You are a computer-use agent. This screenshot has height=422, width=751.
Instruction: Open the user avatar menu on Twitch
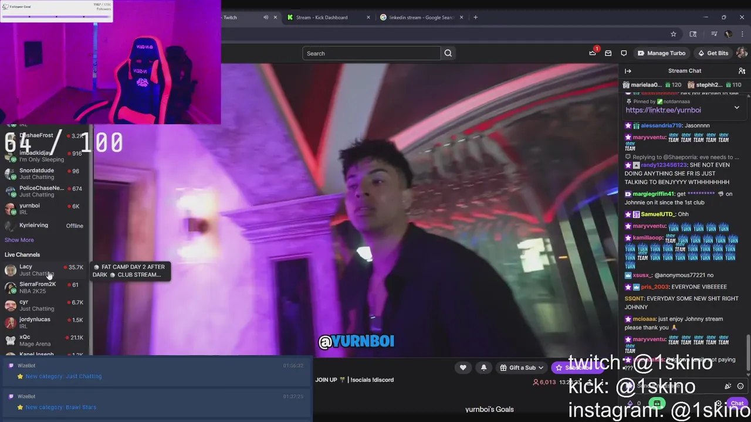pyautogui.click(x=742, y=53)
